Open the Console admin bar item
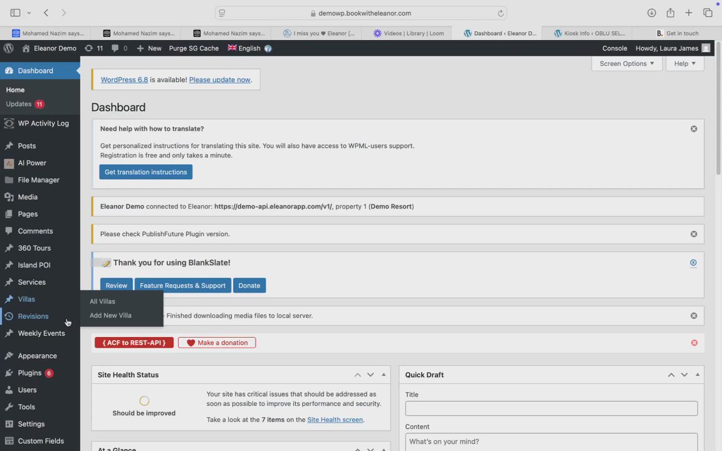This screenshot has width=722, height=451. pos(614,48)
